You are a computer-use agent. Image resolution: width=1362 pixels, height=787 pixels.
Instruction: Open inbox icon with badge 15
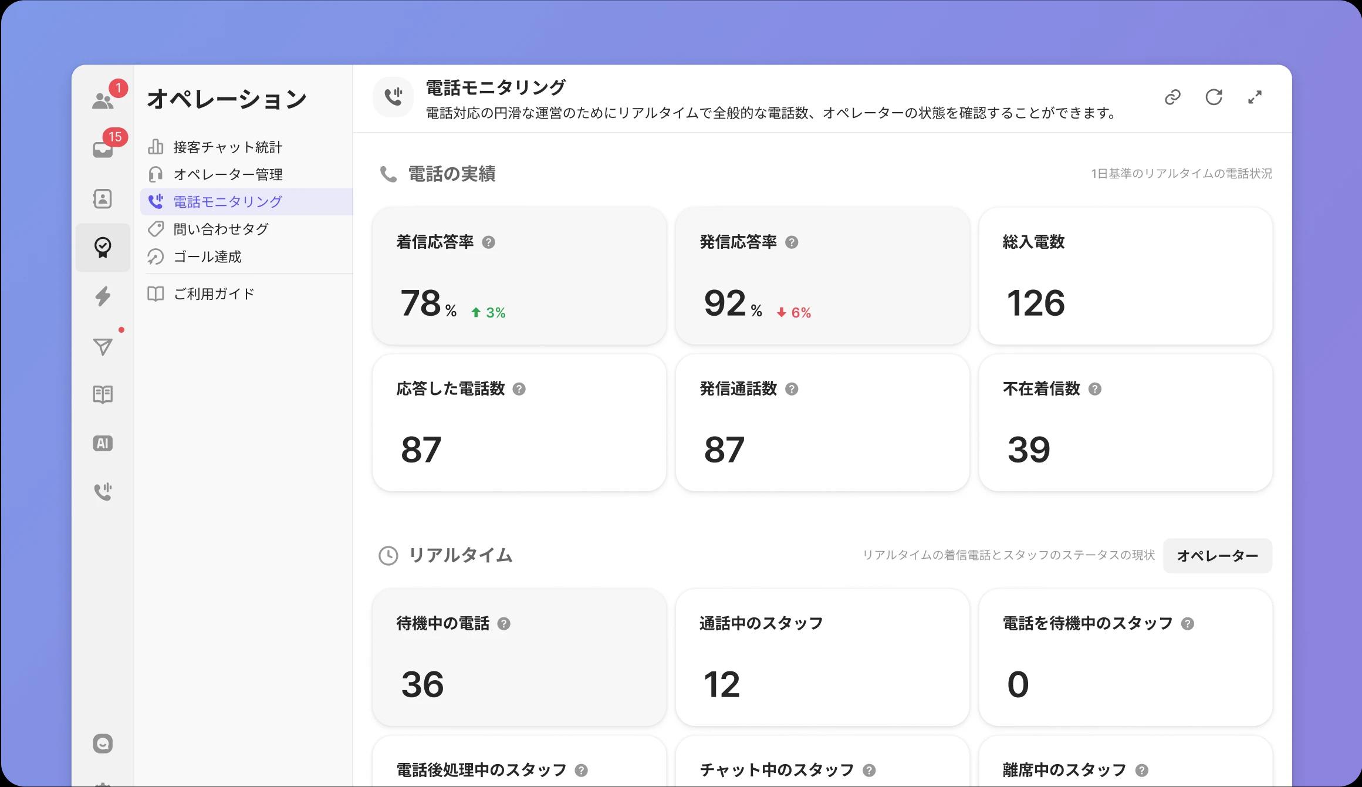pyautogui.click(x=103, y=149)
